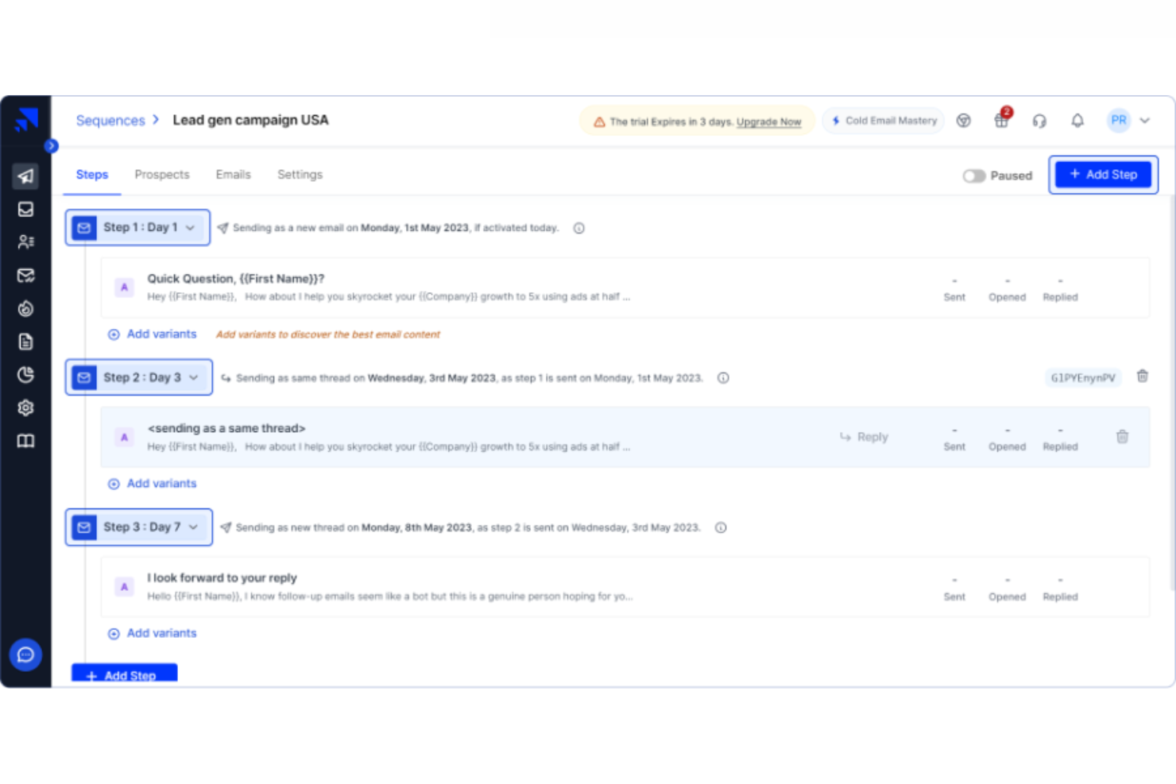Open the analytics pie chart sidebar icon
Image resolution: width=1176 pixels, height=784 pixels.
tap(26, 375)
